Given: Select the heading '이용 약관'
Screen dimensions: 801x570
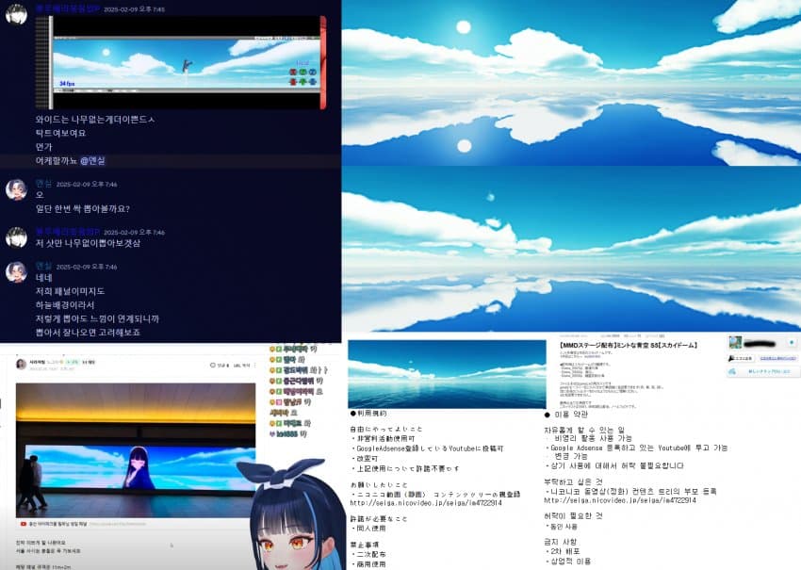Looking at the screenshot, I should 571,415.
